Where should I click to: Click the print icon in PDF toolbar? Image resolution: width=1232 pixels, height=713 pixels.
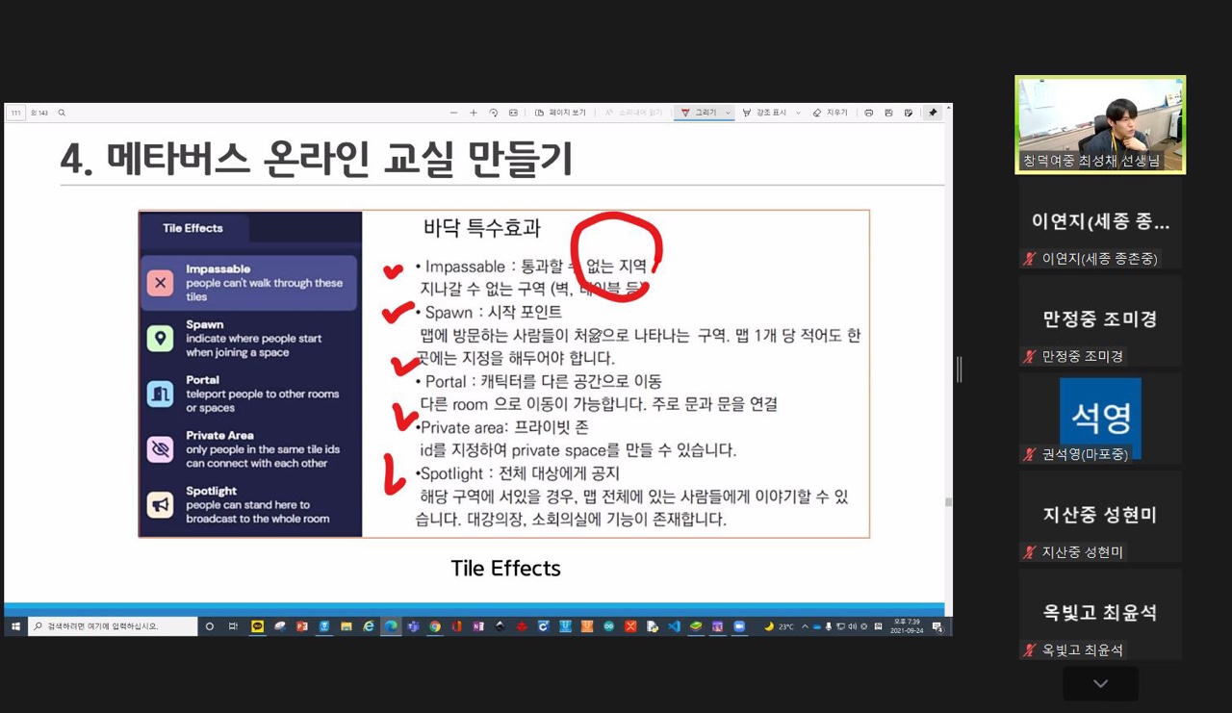click(868, 113)
